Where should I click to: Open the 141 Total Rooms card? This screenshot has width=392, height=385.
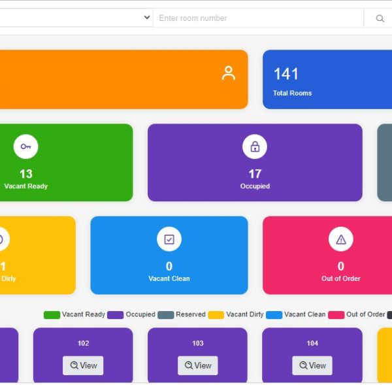[327, 79]
